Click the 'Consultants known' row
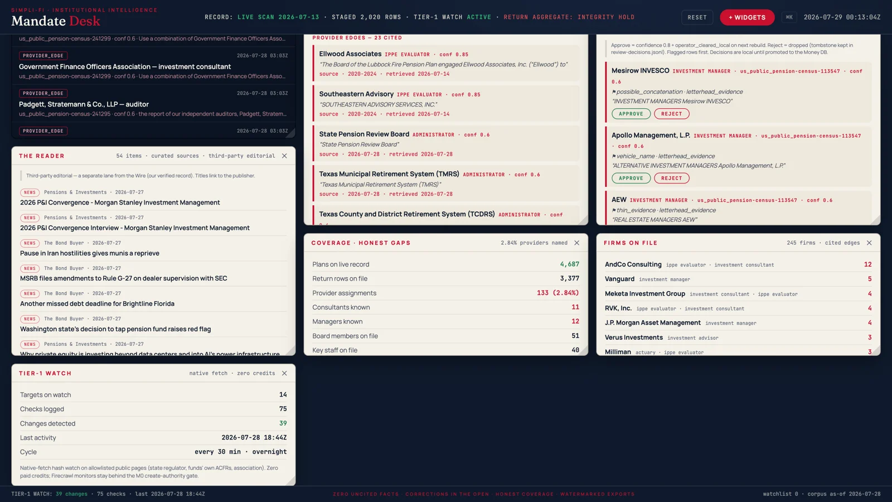Screen dimensions: 892x502 (x=446, y=307)
